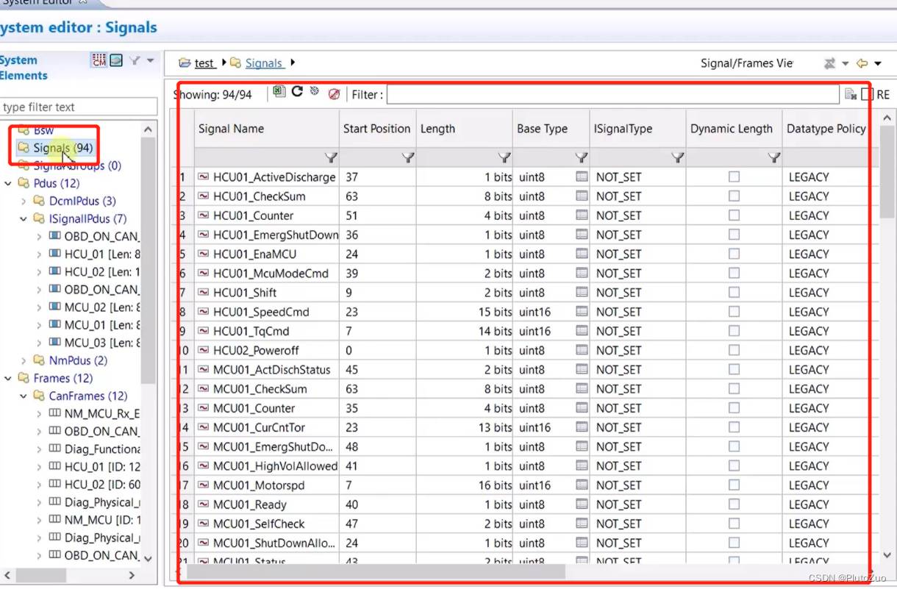This screenshot has height=589, width=897.
Task: Click the Dynamic Length column filter funnel
Action: click(774, 157)
